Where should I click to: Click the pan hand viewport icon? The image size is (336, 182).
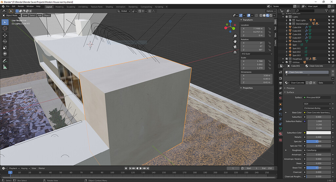[x=235, y=41]
